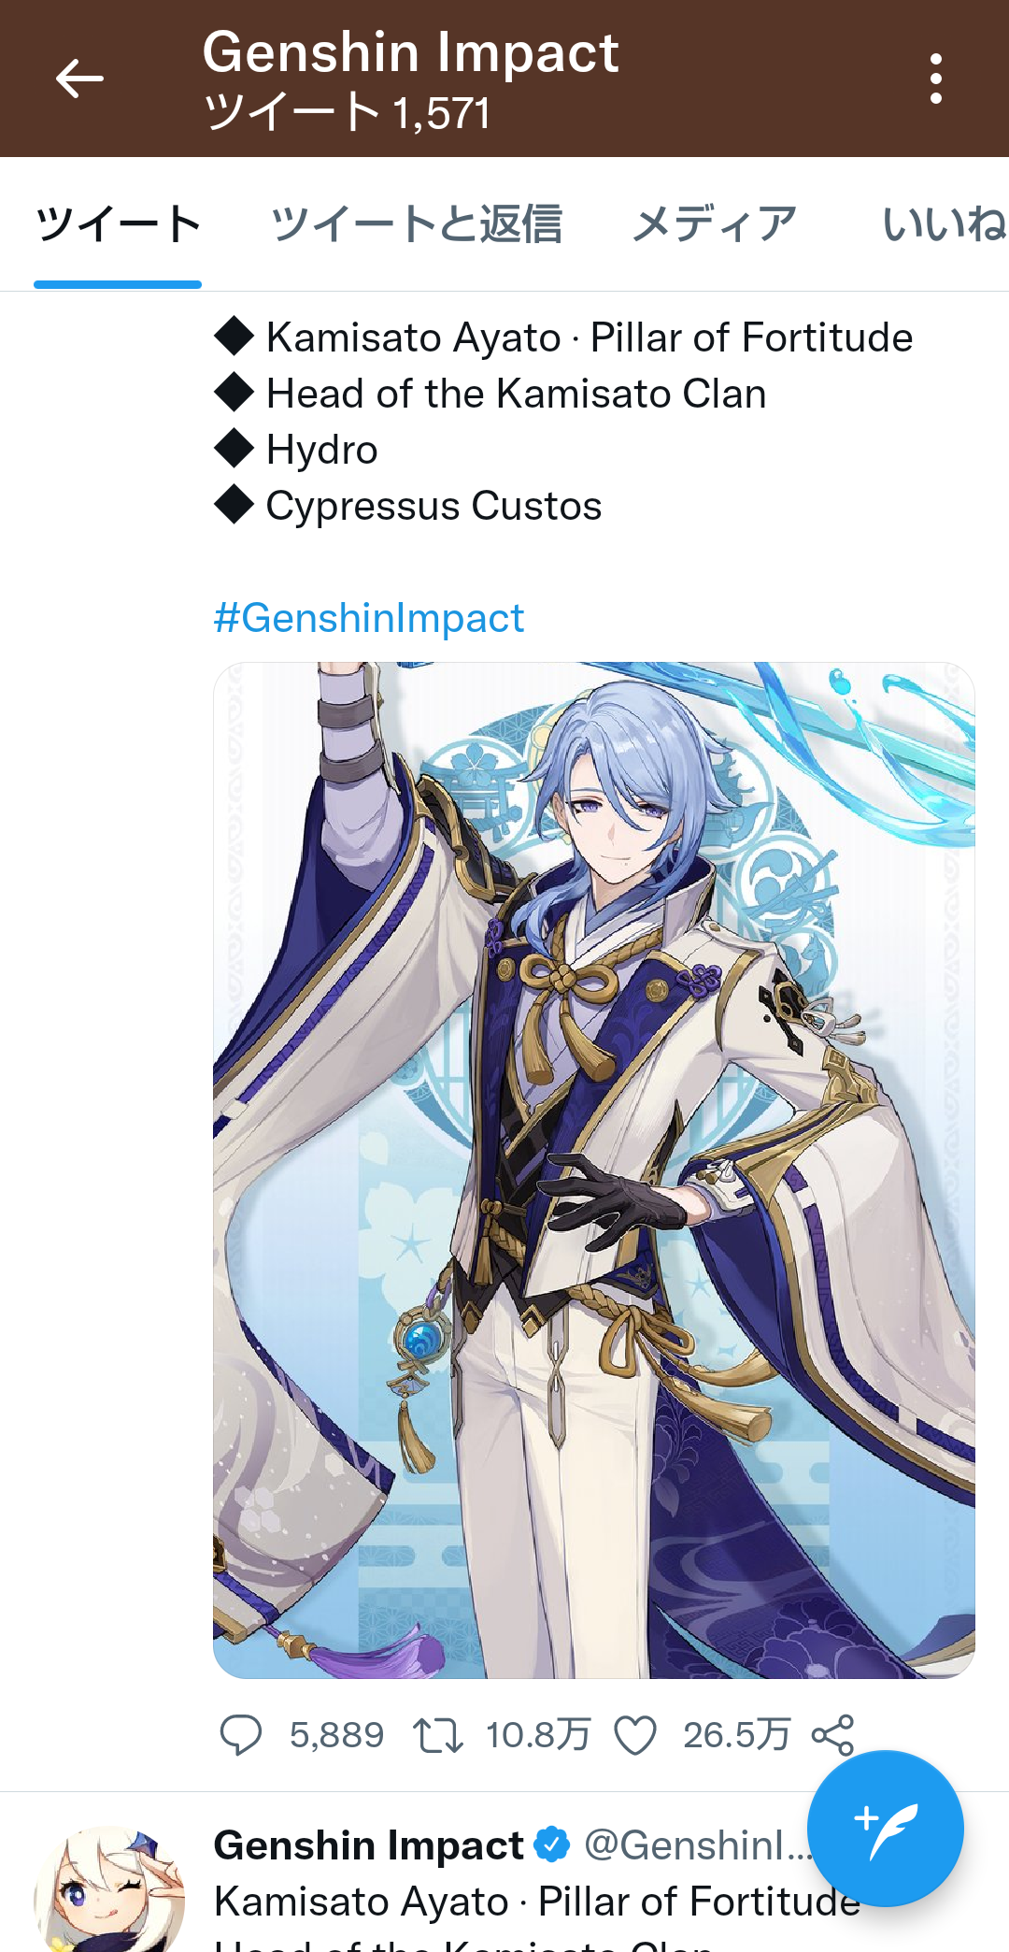1009x1952 pixels.
Task: Open the Kamisato Ayato artwork image
Action: tap(594, 1170)
